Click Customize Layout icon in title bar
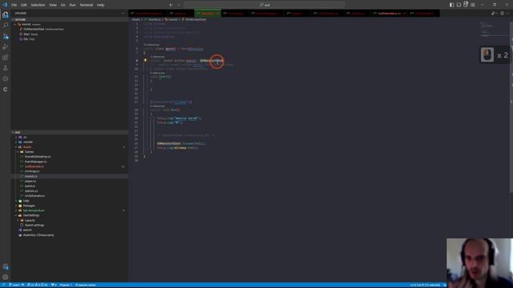This screenshot has height=288, width=513. (x=473, y=5)
